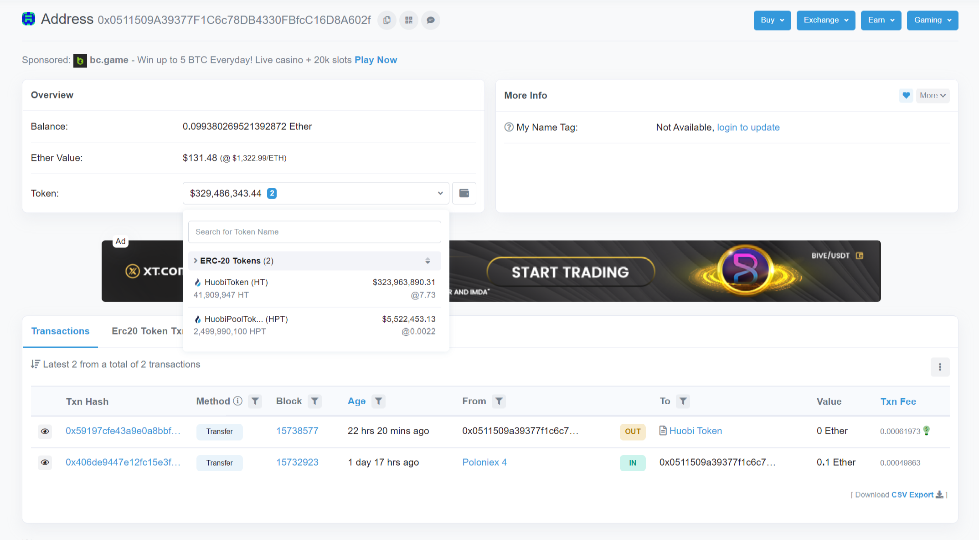Filter transactions by Method
Screen dimensions: 979x540
pos(255,401)
